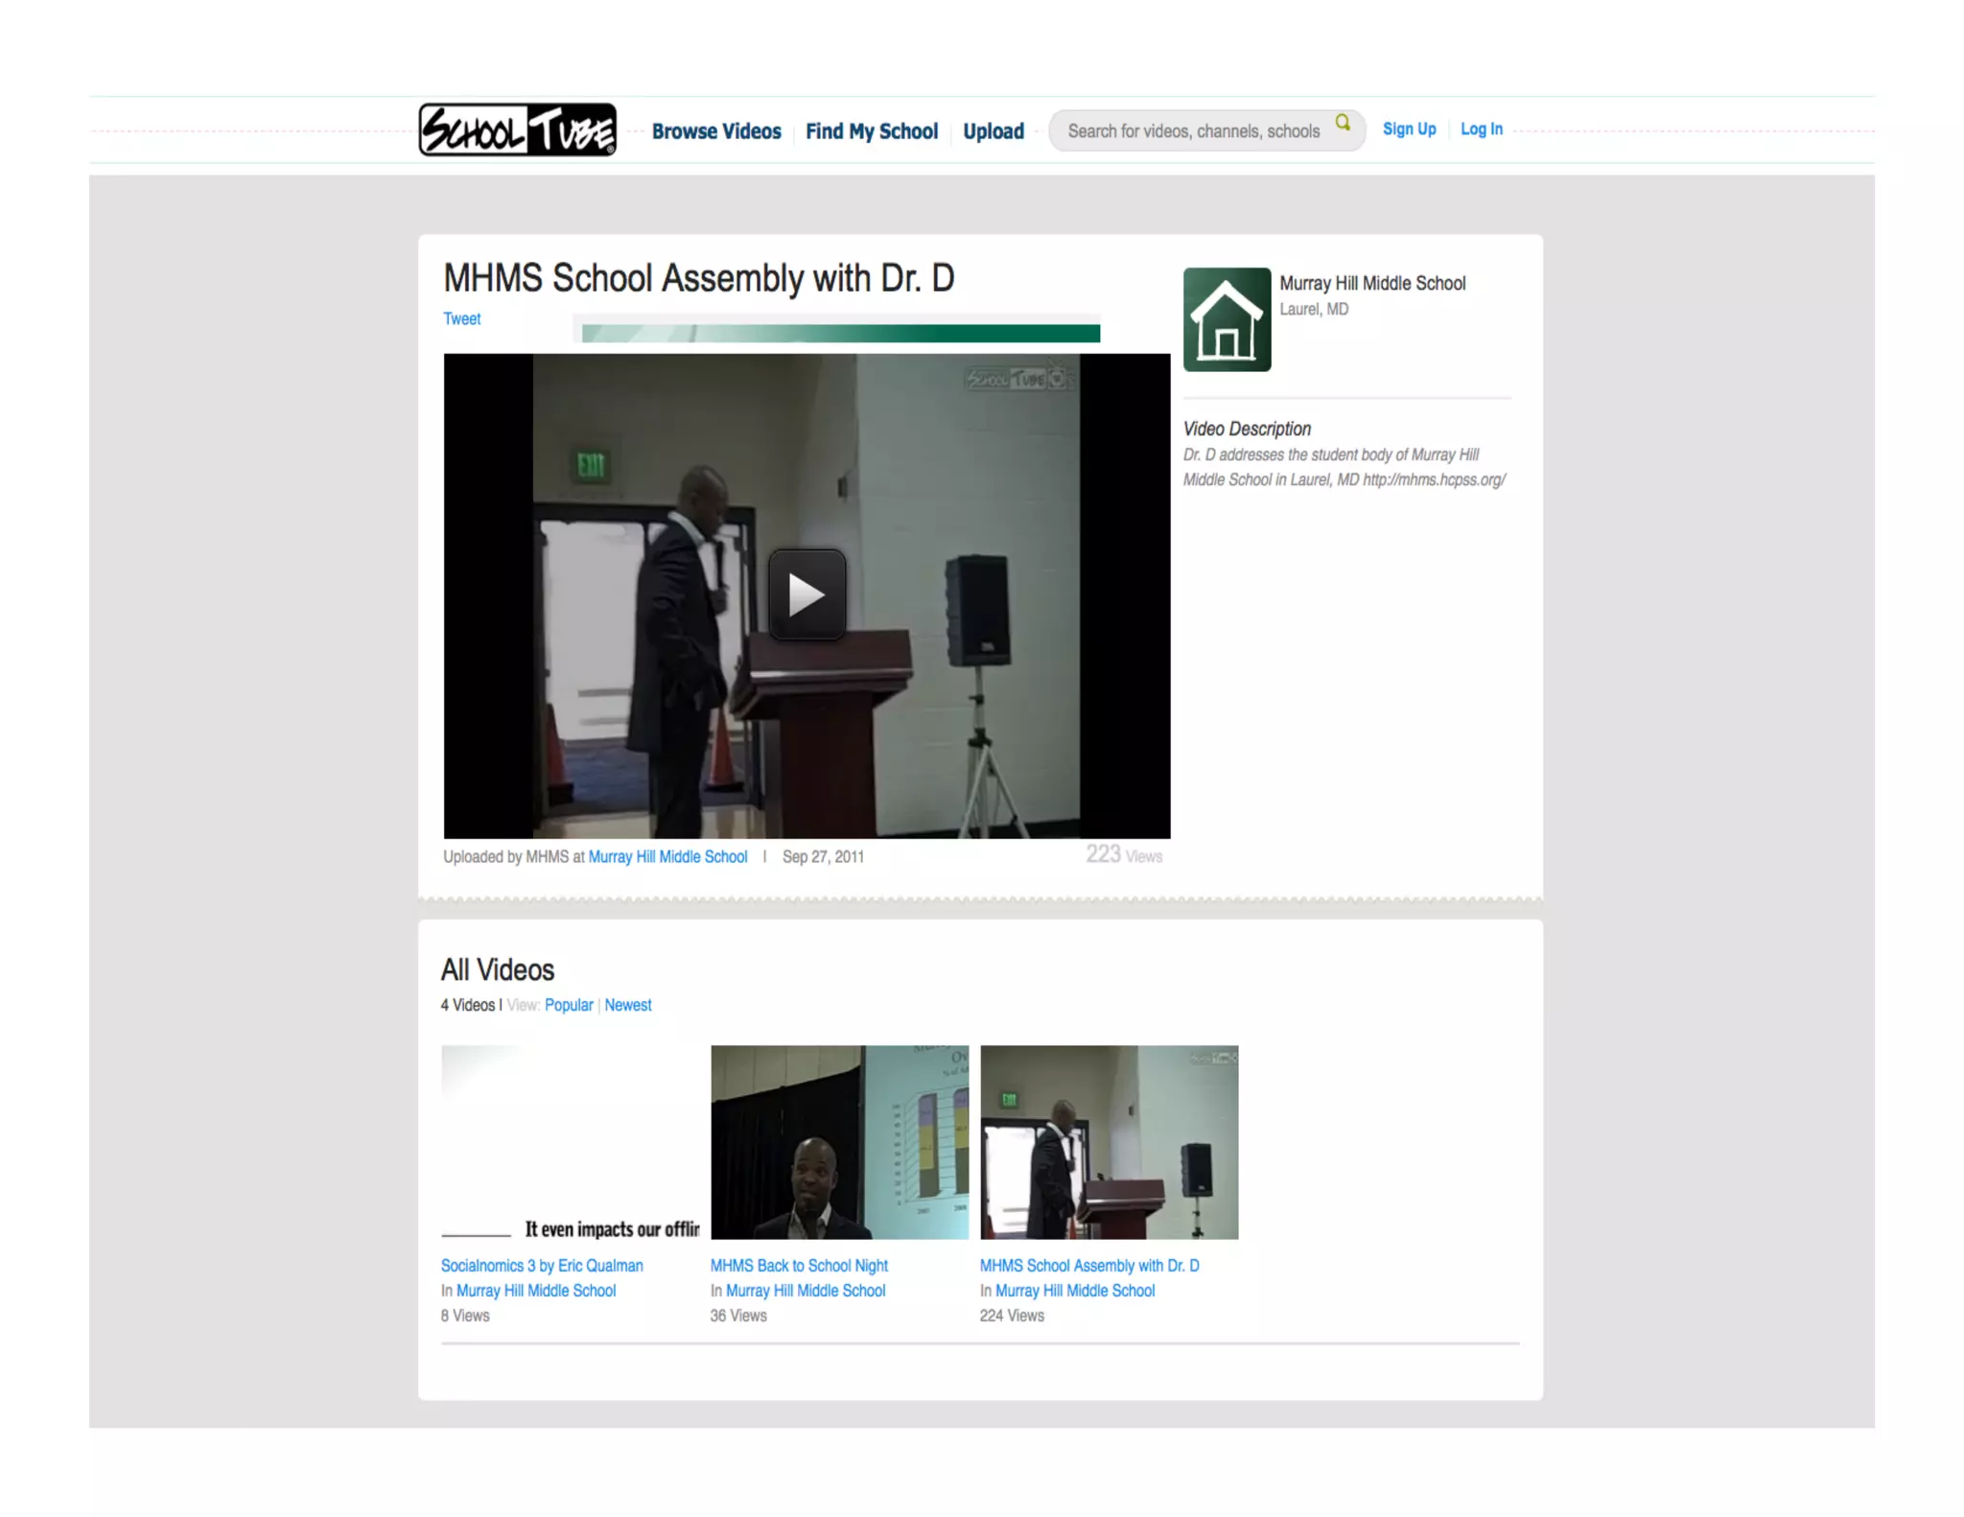1964x1517 pixels.
Task: Click the Murray Hill school house icon
Action: [1227, 319]
